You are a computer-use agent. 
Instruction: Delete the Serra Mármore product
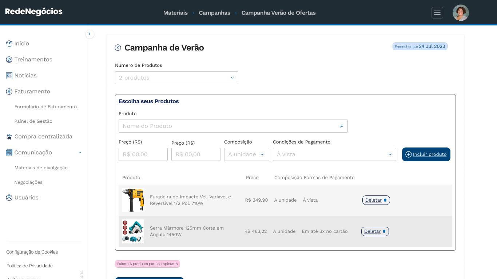375,231
